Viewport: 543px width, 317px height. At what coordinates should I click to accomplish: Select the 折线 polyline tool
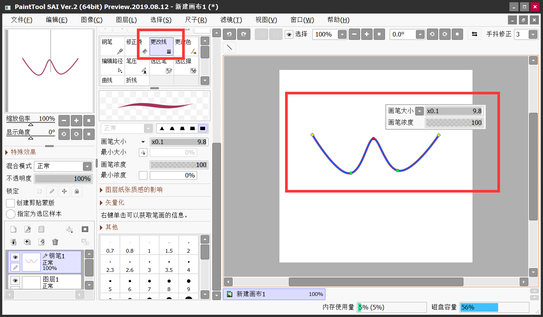pos(137,80)
